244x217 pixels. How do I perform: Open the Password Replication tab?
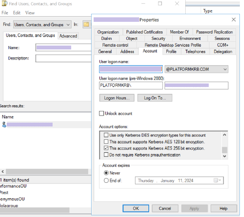tap(214, 32)
